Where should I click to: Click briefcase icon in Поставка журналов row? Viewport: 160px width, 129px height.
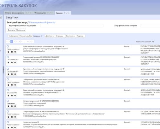point(12,63)
